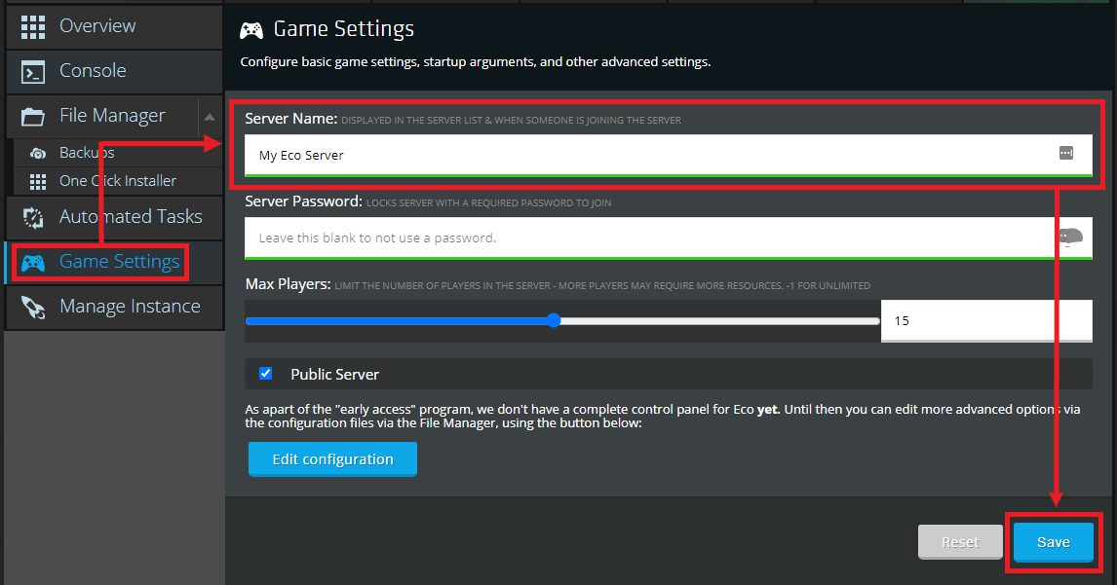This screenshot has height=585, width=1117.
Task: Click the Automated Tasks icon
Action: click(32, 216)
